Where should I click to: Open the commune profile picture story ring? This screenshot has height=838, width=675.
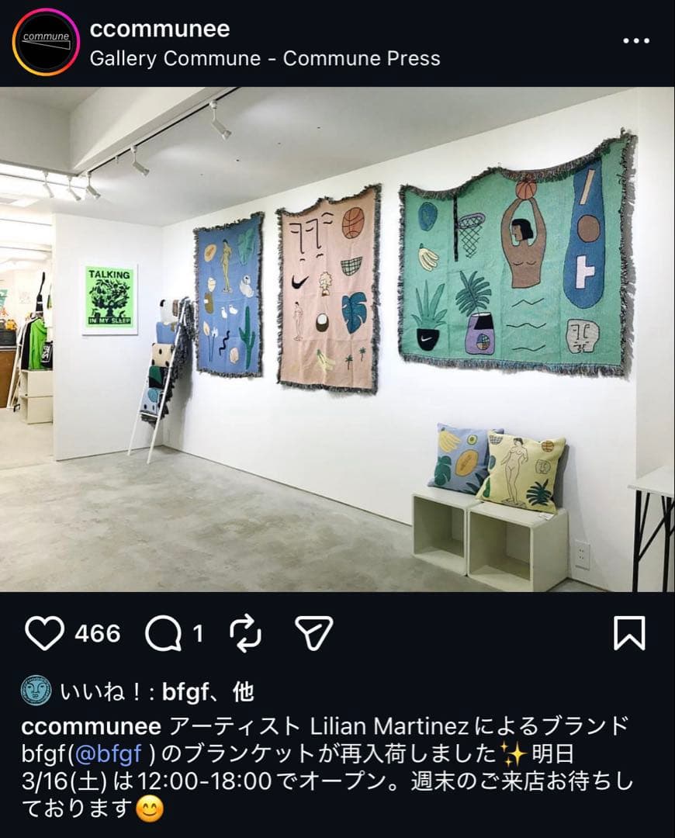coord(46,42)
